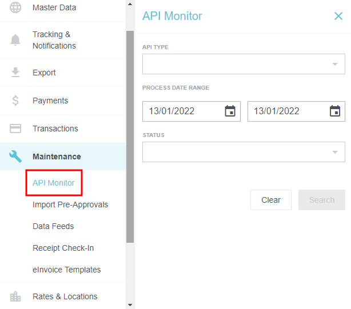351x309 pixels.
Task: Click the globe icon beside Master Data
Action: pyautogui.click(x=15, y=8)
